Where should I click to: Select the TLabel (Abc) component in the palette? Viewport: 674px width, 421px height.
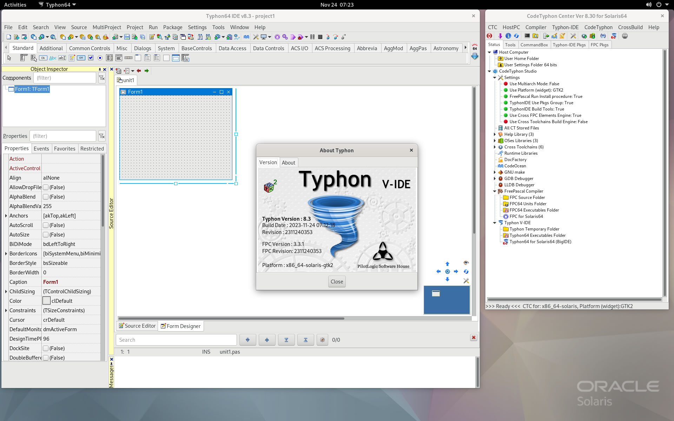click(x=53, y=58)
